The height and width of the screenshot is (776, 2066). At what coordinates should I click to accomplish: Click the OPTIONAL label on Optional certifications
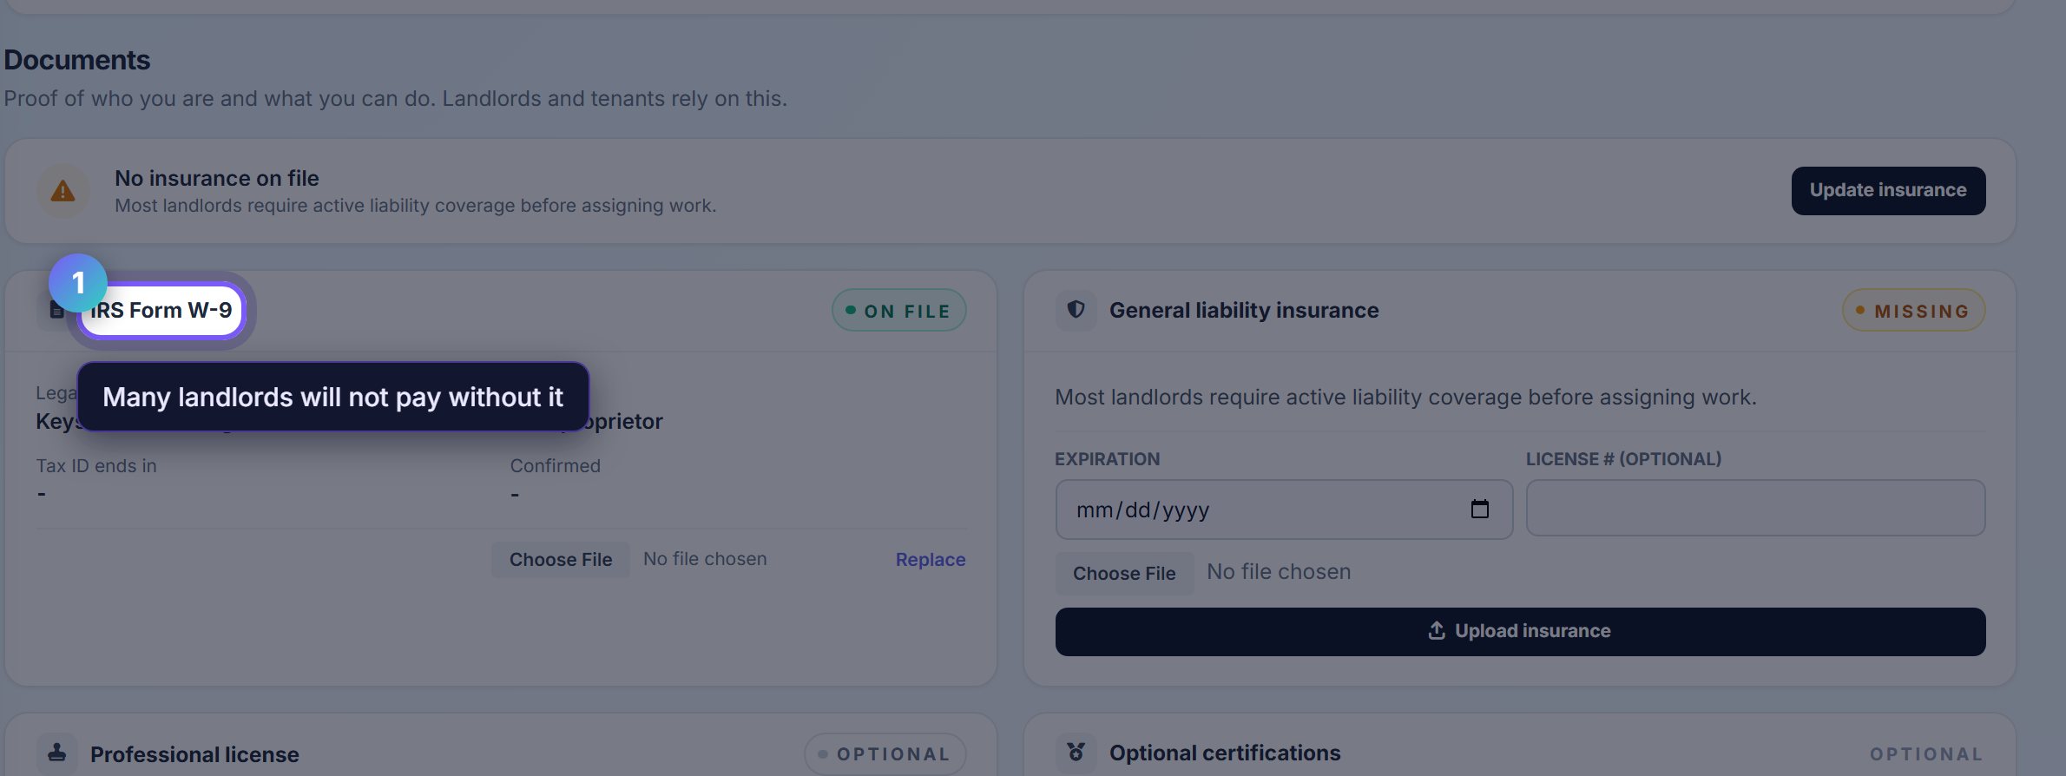point(1926,754)
